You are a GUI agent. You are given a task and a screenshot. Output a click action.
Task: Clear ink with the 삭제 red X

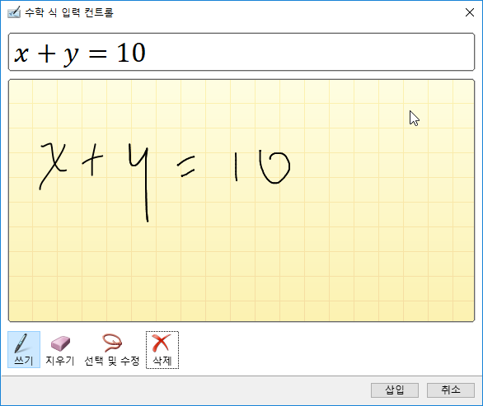pos(162,350)
